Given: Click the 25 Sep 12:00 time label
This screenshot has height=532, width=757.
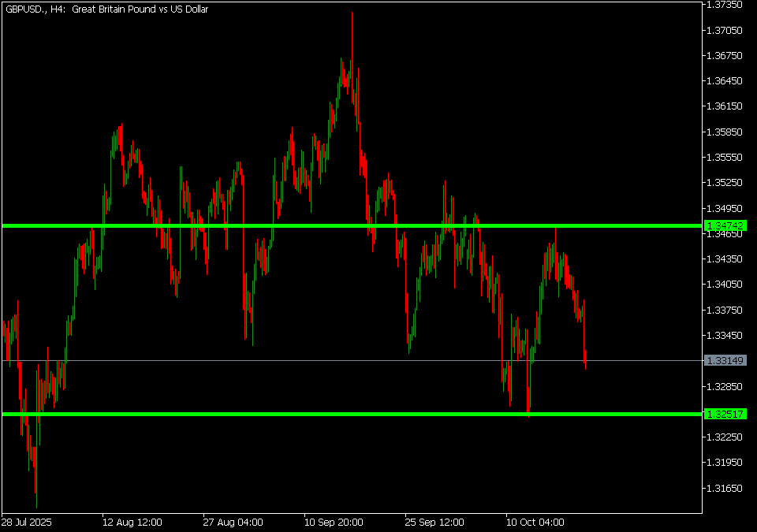Looking at the screenshot, I should [x=434, y=522].
